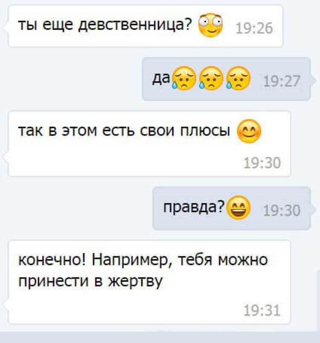
Task: Select the message 'ты еще девственница?'
Action: coord(145,26)
